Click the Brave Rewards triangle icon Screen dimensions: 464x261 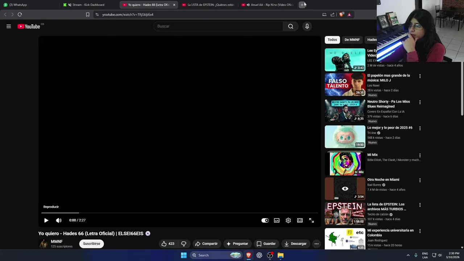pyautogui.click(x=349, y=14)
